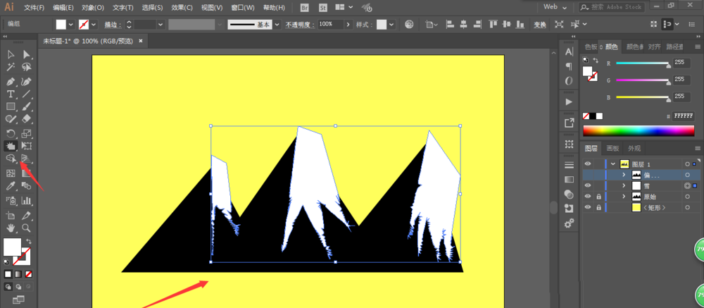Open the 窗口(W) menu
The width and height of the screenshot is (704, 308).
pos(242,8)
